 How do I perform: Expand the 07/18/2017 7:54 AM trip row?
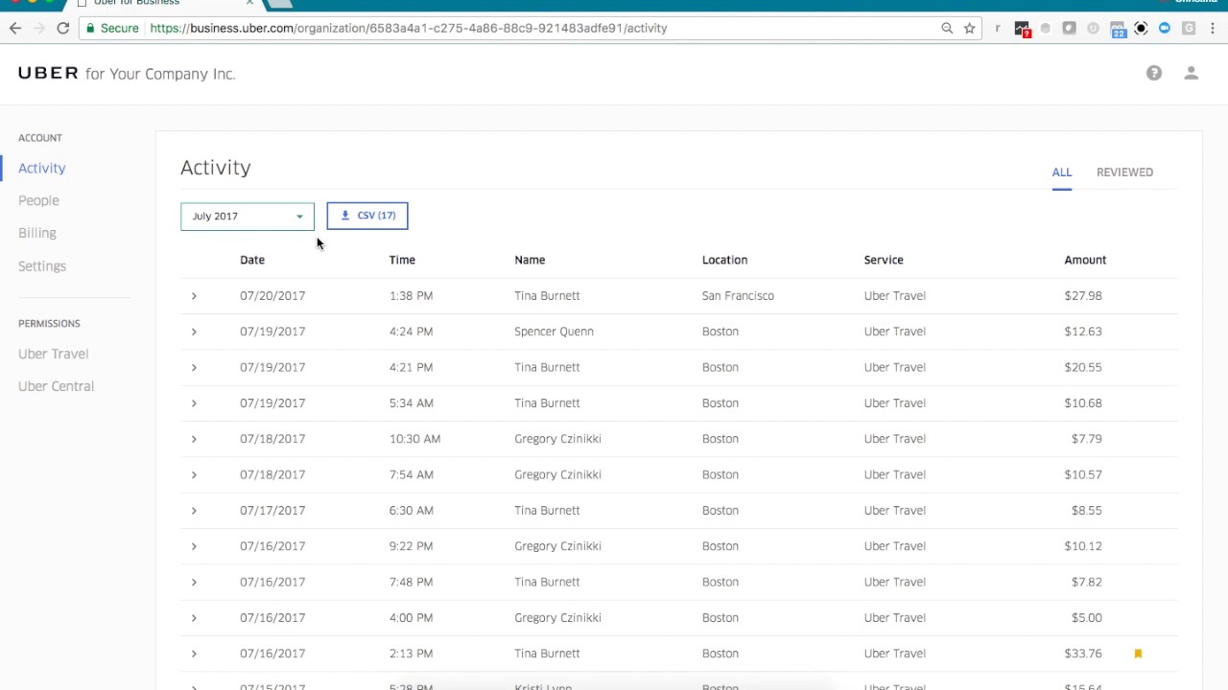(194, 474)
